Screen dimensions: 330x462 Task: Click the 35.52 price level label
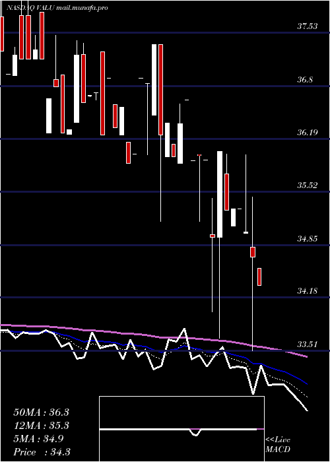click(x=307, y=185)
